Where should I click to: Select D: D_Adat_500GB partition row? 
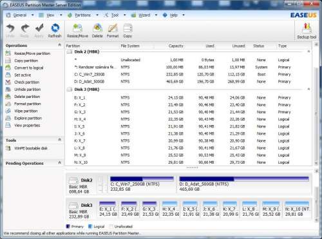click(188, 82)
